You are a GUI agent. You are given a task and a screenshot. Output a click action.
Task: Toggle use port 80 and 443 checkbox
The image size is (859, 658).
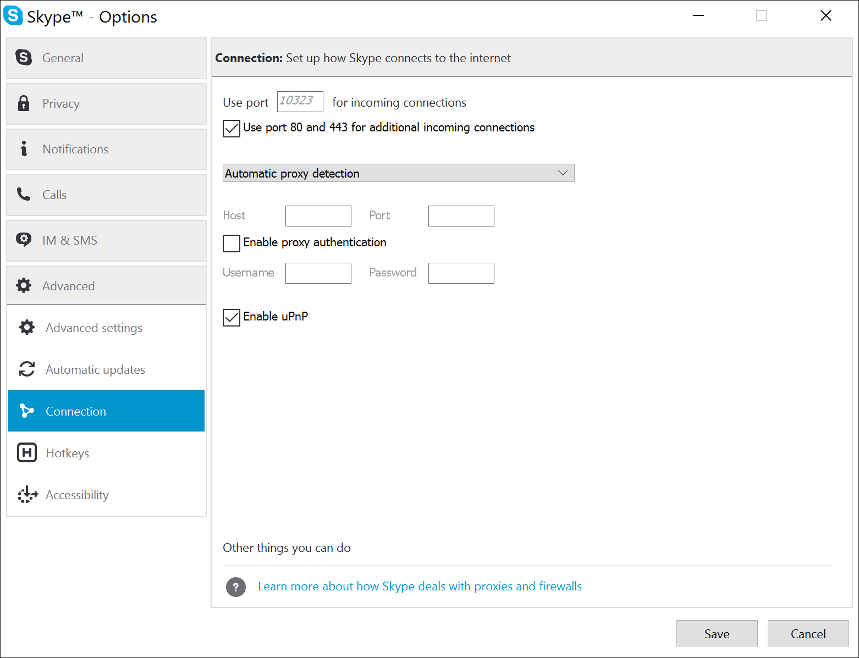pyautogui.click(x=232, y=128)
